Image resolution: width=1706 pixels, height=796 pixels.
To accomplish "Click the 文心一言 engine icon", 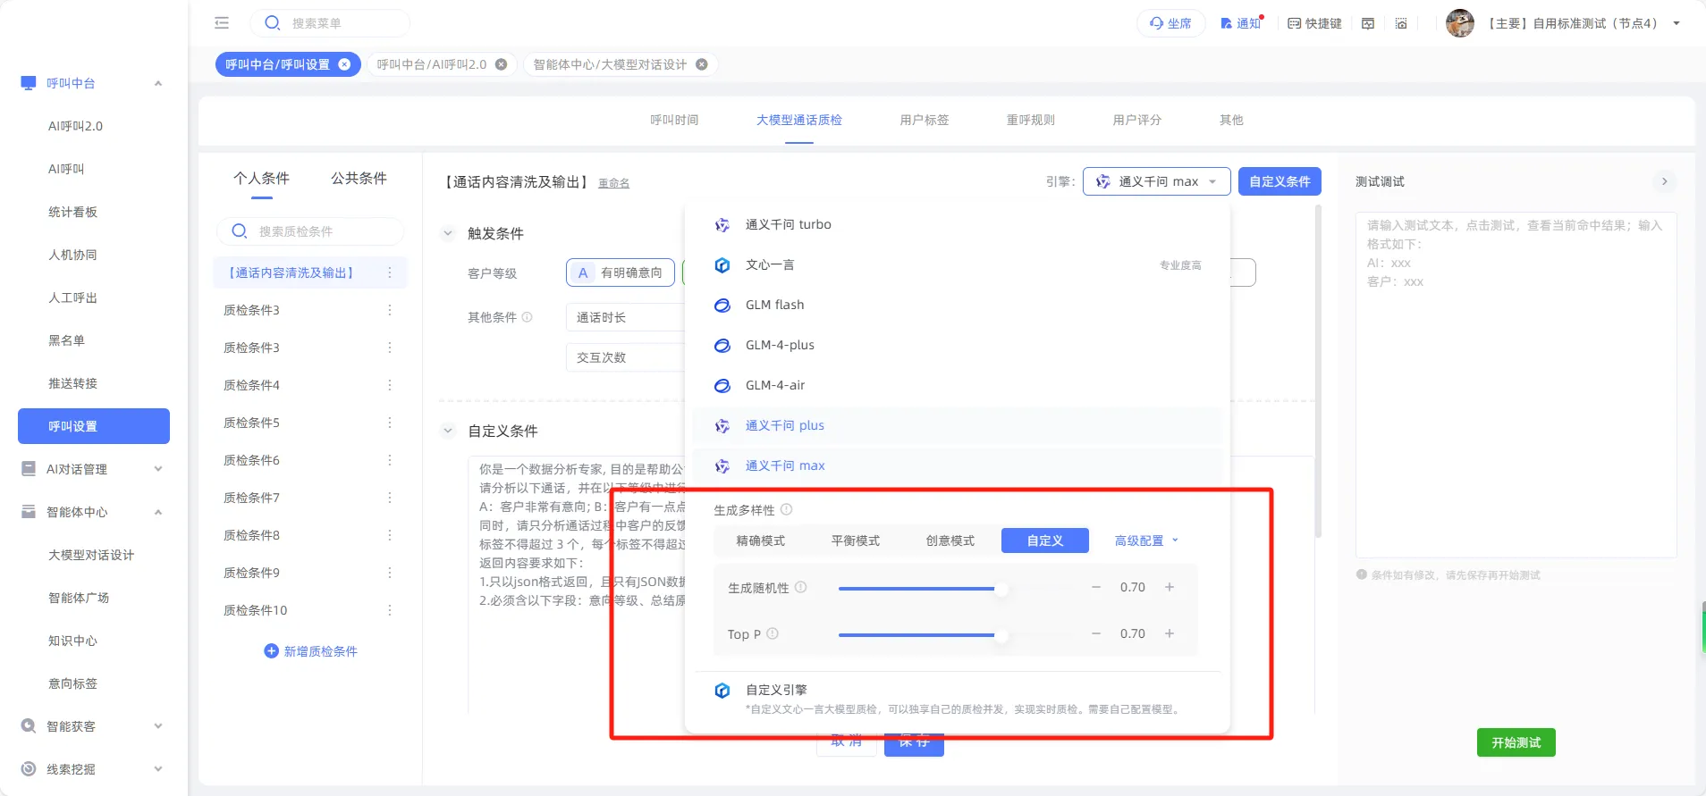I will point(722,265).
